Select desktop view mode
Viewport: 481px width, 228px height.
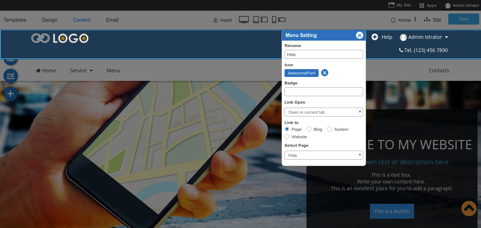(244, 20)
